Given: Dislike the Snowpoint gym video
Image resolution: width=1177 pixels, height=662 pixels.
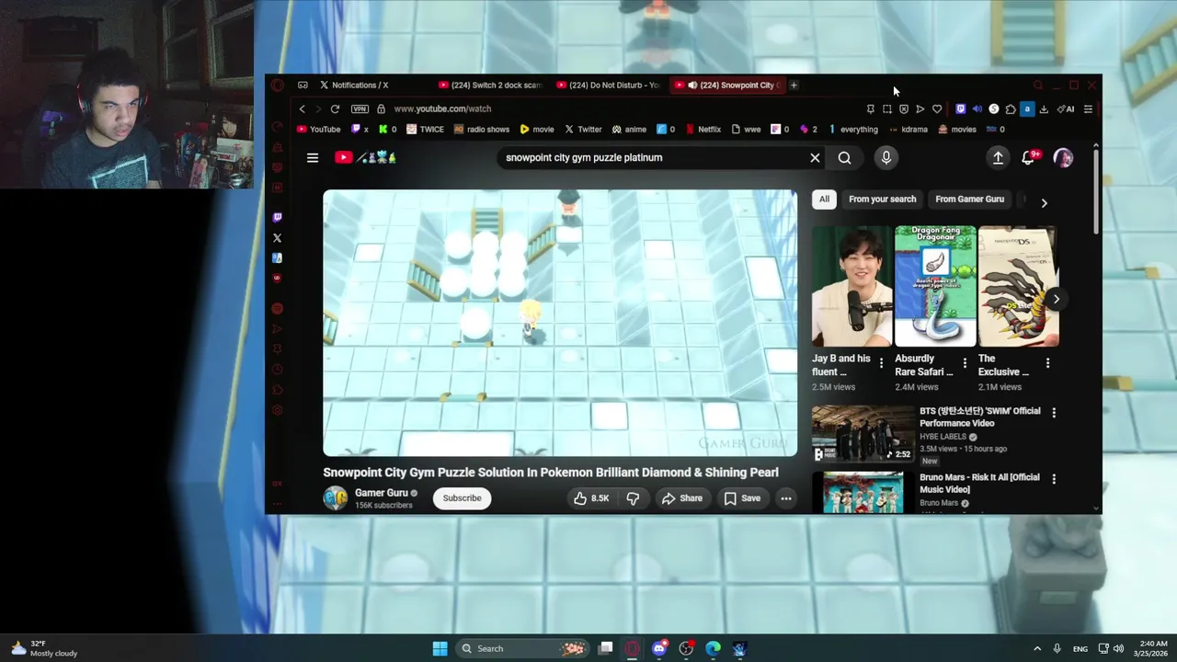Looking at the screenshot, I should tap(633, 498).
